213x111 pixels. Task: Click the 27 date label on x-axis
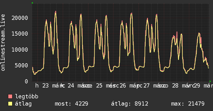tap(146, 86)
